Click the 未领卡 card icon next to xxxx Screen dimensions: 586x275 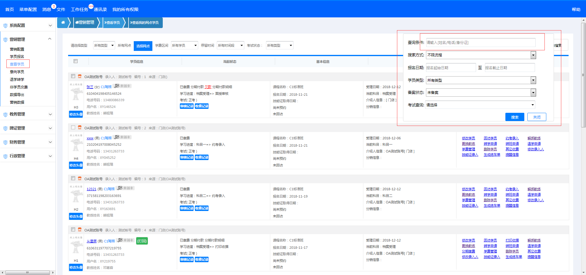coord(117,137)
